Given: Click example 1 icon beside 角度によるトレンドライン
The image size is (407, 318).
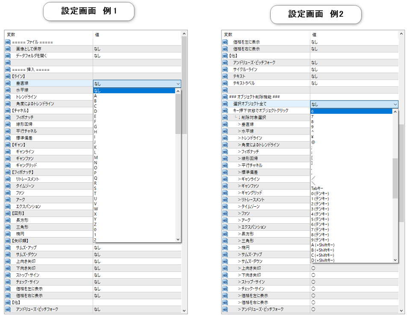Looking at the screenshot, I should (8, 104).
